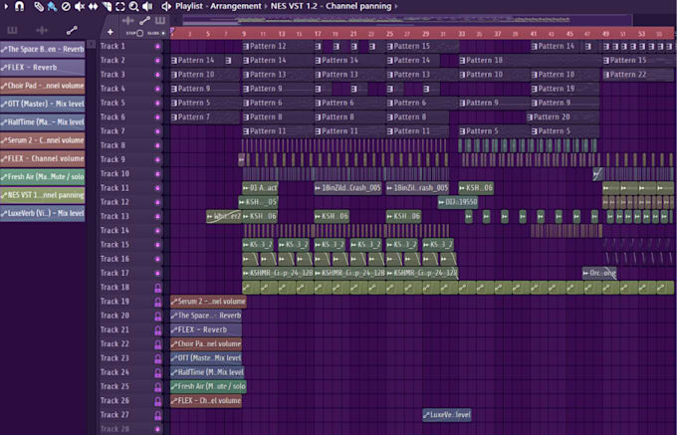Viewport: 677px width, 435px height.
Task: Select The Space B..en - Reverb in picker
Action: click(42, 49)
